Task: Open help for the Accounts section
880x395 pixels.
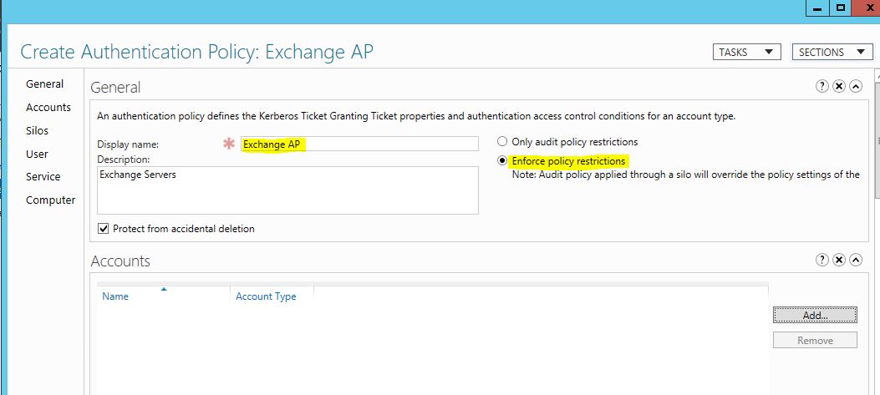Action: (822, 260)
